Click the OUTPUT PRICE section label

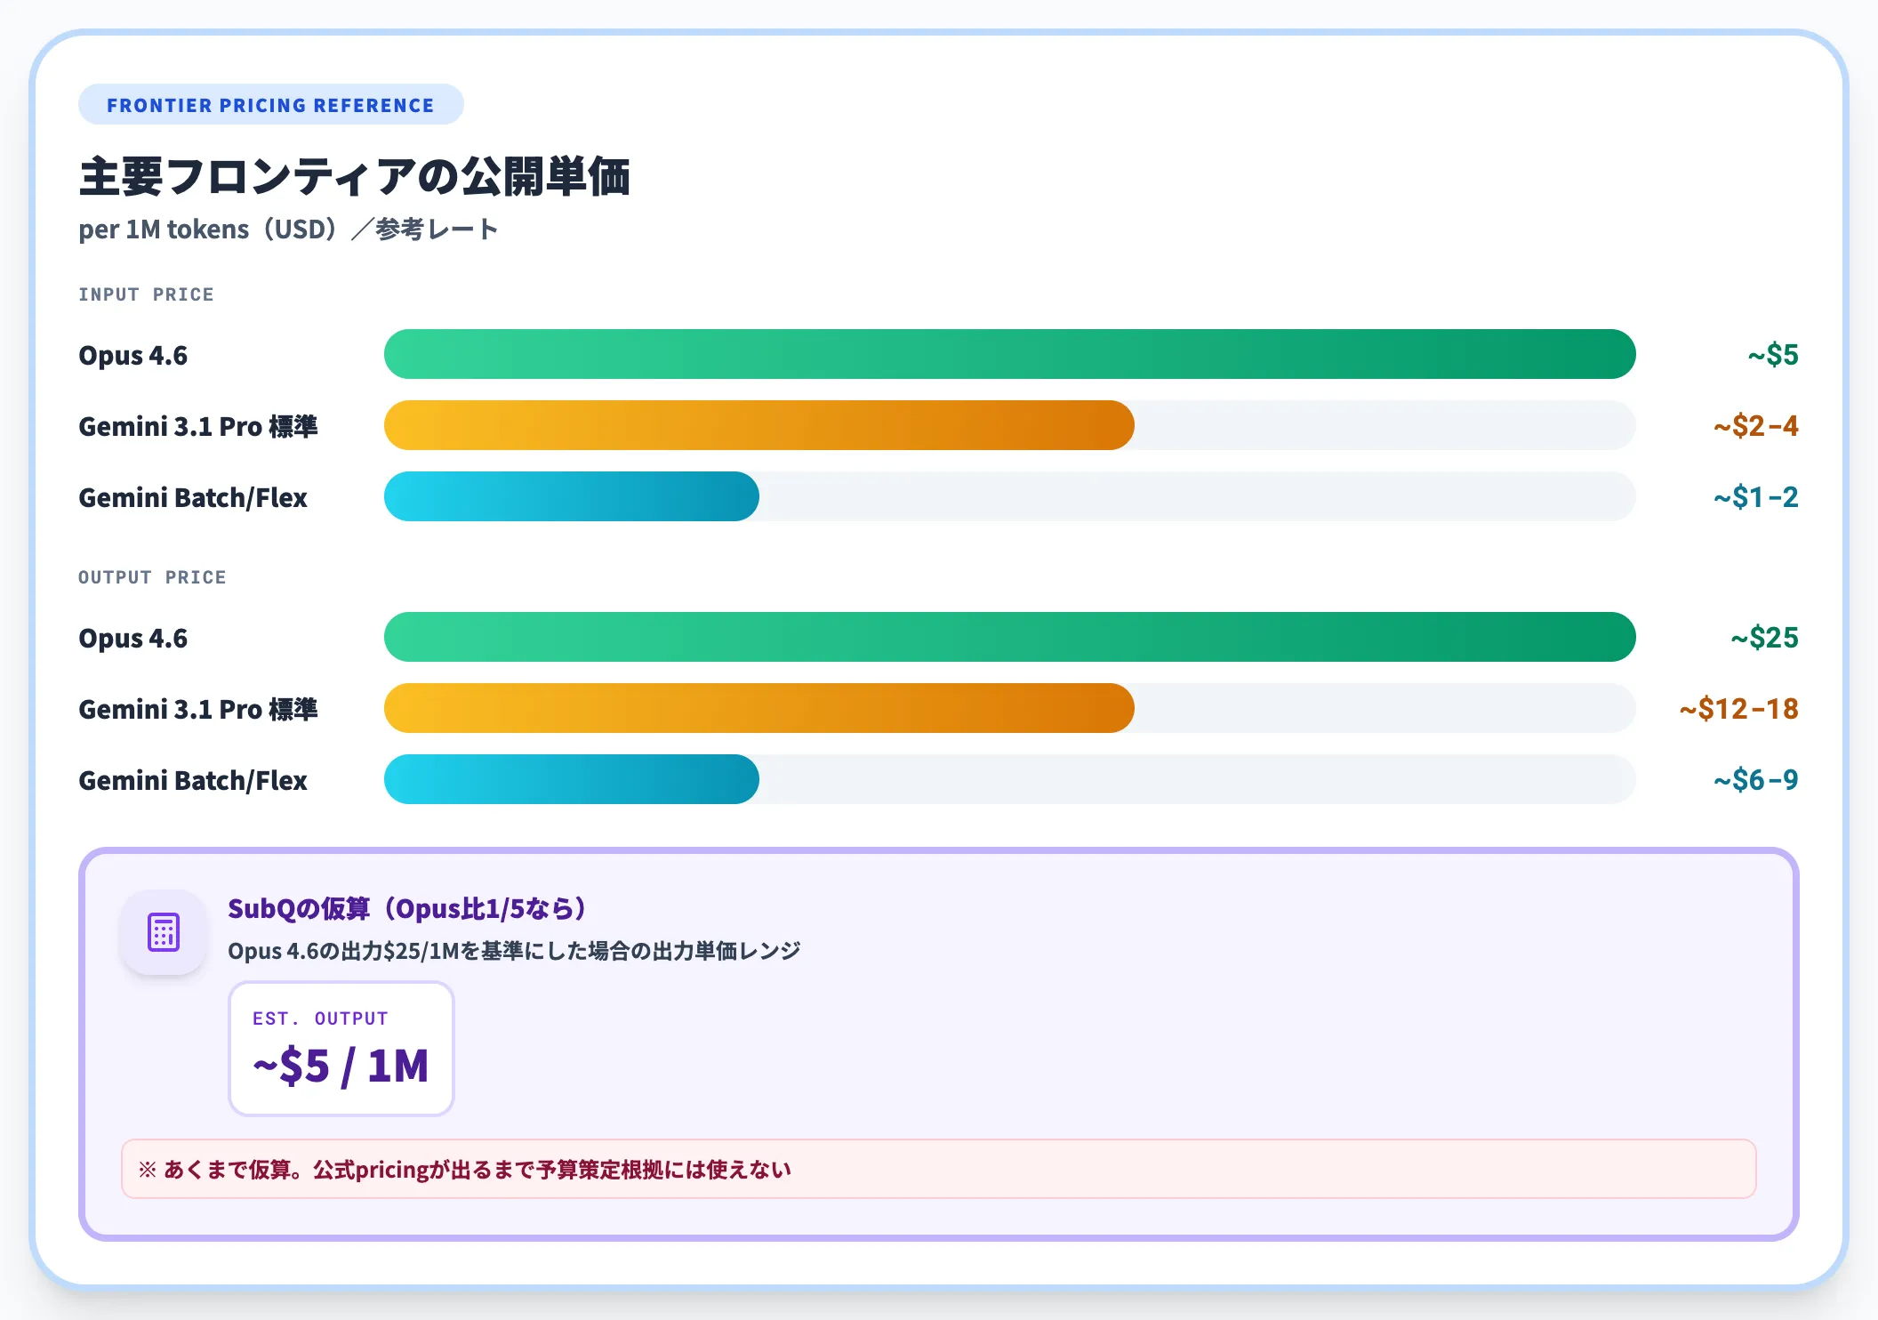[152, 577]
